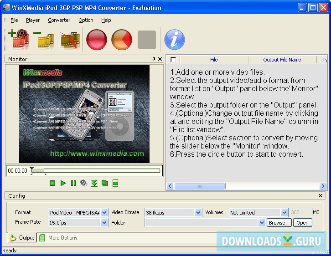Open the Frame Rate dropdown

pyautogui.click(x=104, y=222)
